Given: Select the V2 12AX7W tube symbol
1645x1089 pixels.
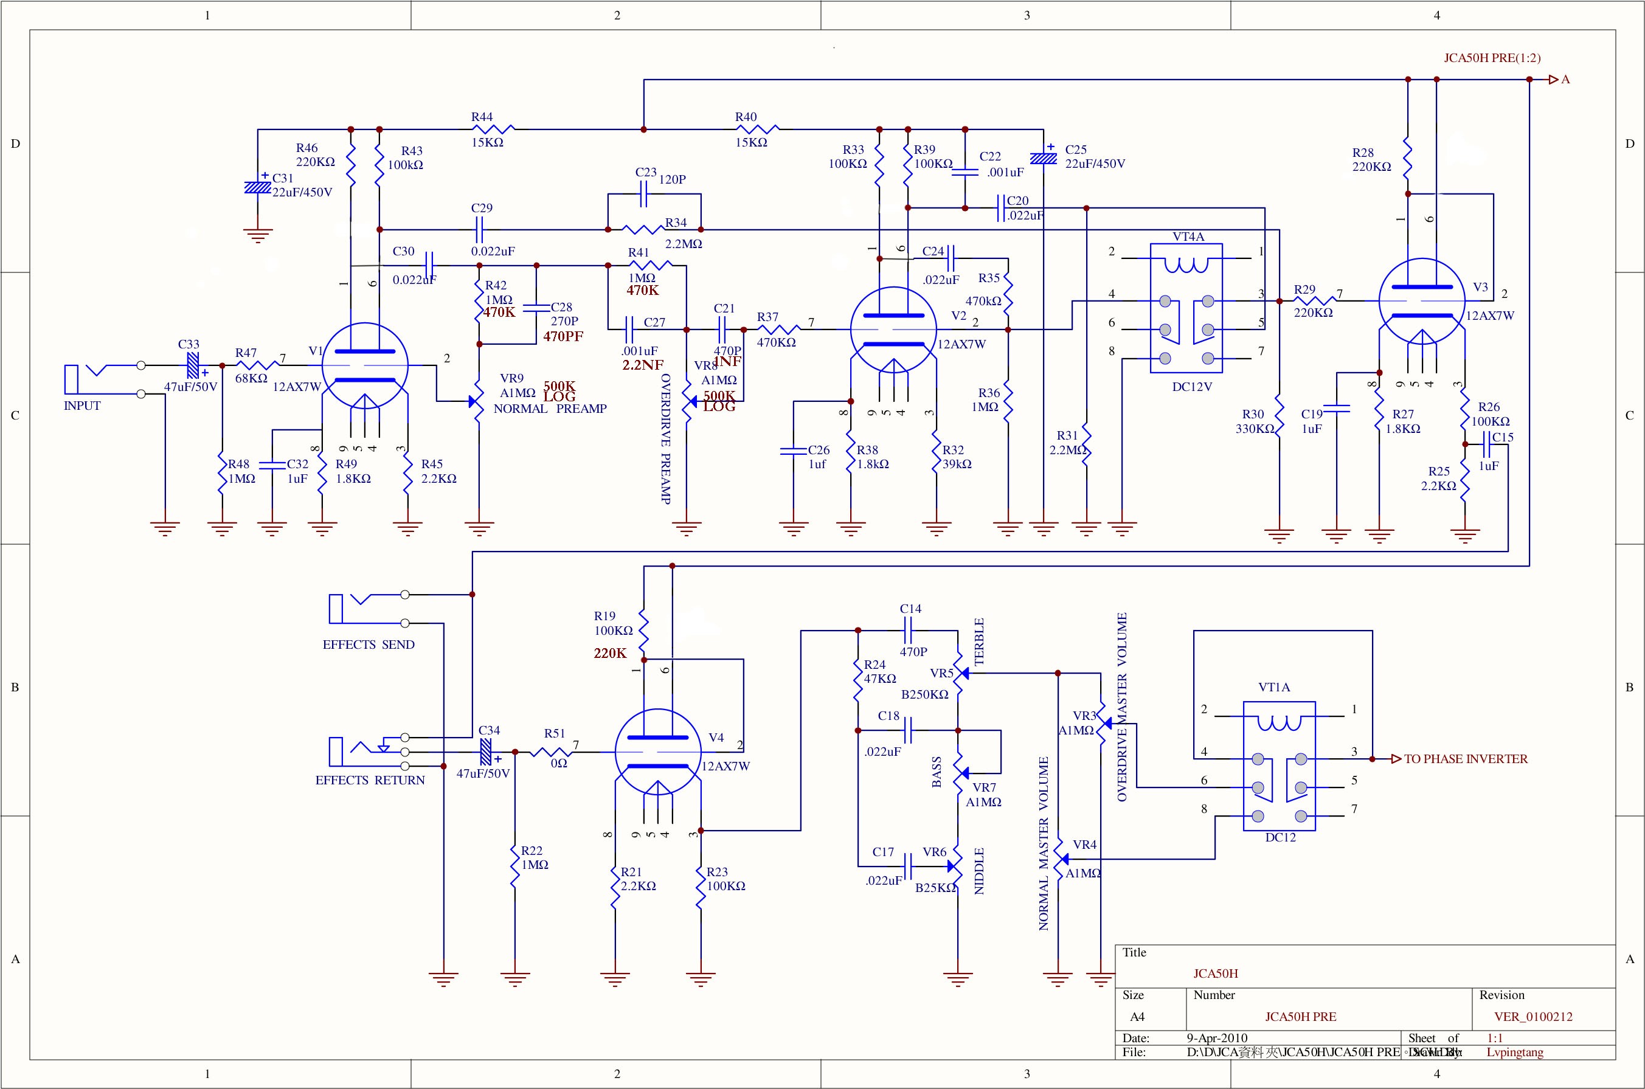Looking at the screenshot, I should 893,329.
